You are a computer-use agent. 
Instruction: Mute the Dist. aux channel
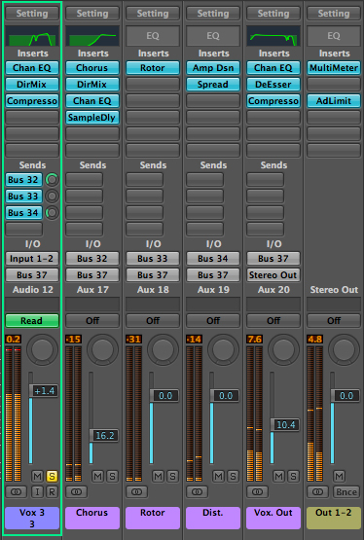coord(218,477)
